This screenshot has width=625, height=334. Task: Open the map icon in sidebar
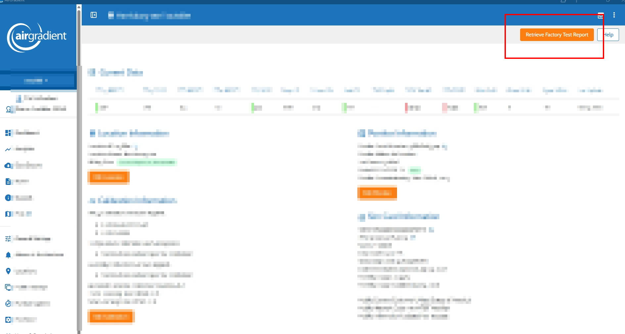8,214
